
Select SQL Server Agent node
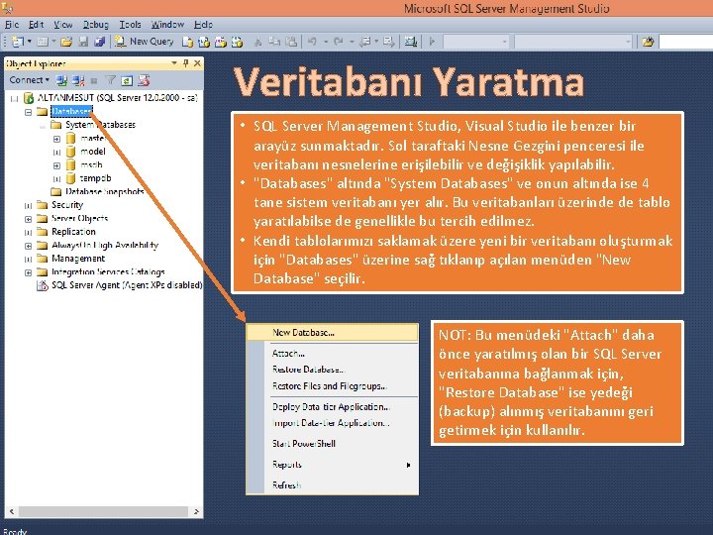tap(127, 285)
